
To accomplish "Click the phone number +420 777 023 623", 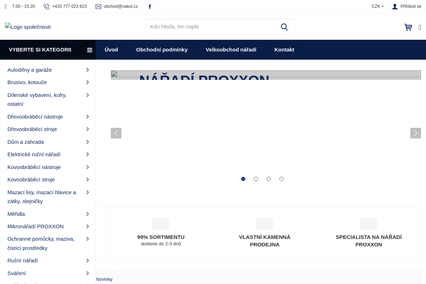I will (69, 6).
